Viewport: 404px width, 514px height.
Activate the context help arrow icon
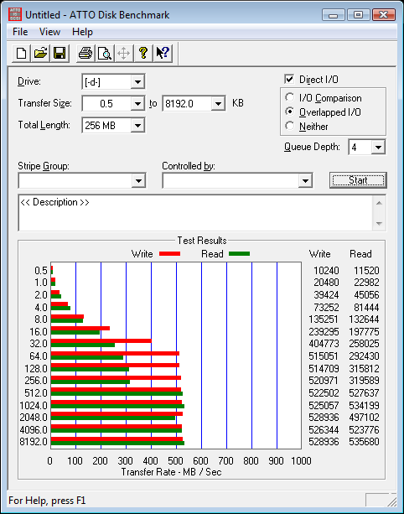163,53
